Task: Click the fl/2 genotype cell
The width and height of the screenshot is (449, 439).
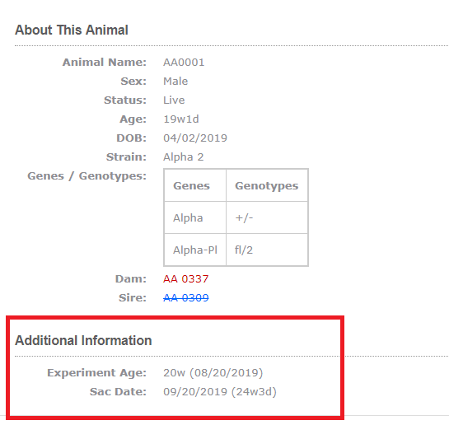Action: coord(267,250)
